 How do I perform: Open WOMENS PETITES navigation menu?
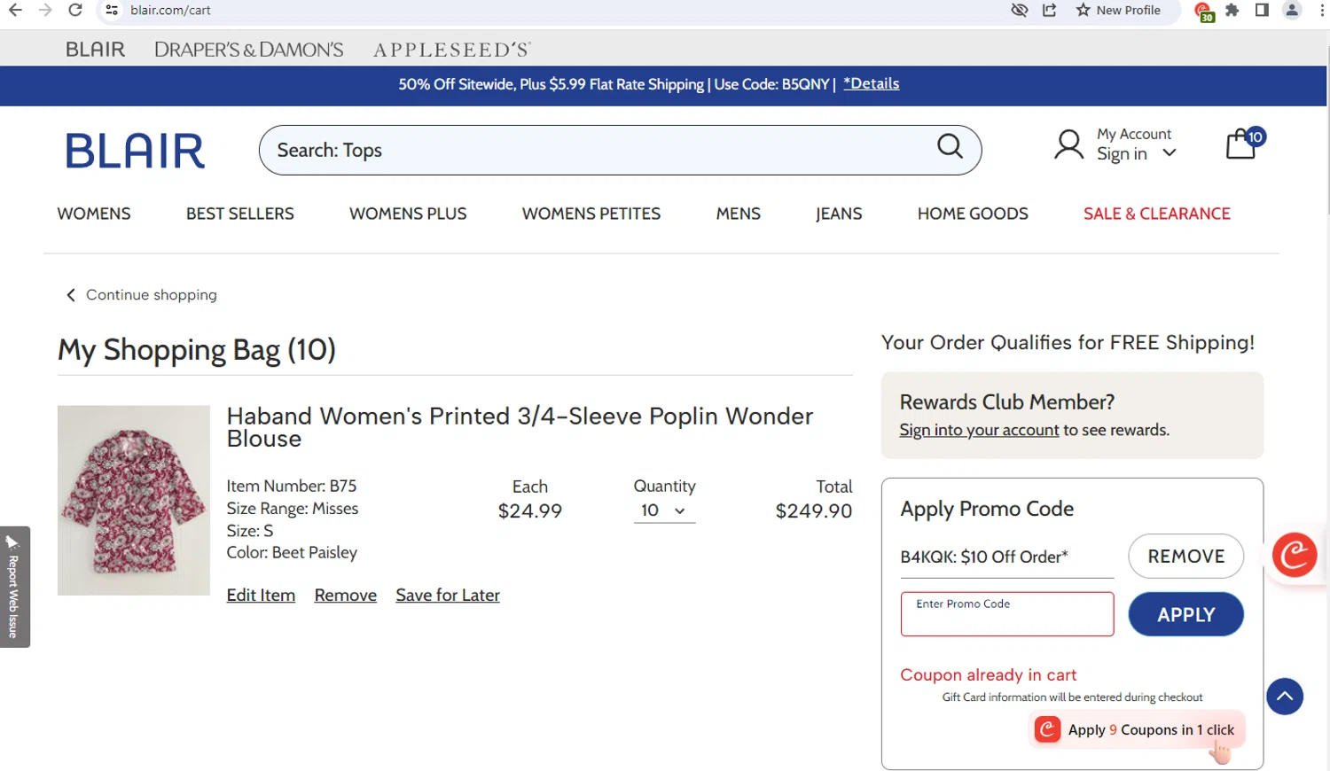pos(591,214)
